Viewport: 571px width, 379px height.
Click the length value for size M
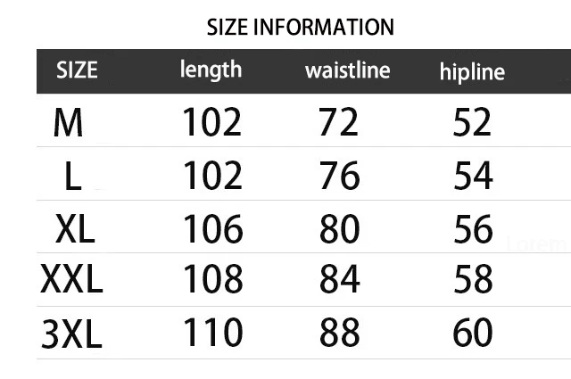(x=212, y=123)
